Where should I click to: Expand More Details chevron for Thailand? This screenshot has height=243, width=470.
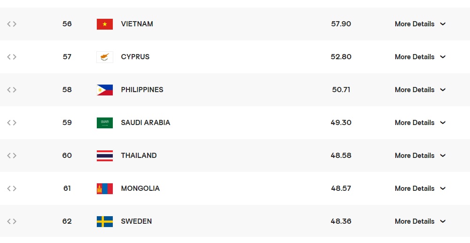pyautogui.click(x=443, y=156)
